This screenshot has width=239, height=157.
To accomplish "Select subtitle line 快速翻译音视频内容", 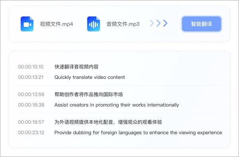I will click(x=76, y=67).
